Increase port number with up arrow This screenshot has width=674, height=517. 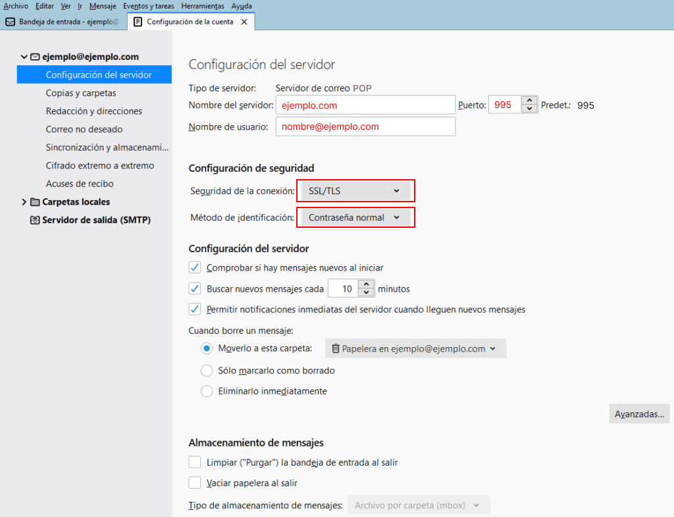pos(529,101)
